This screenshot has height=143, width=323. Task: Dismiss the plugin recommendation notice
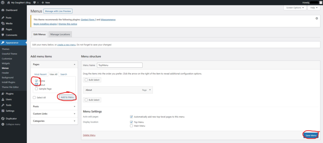[316, 18]
